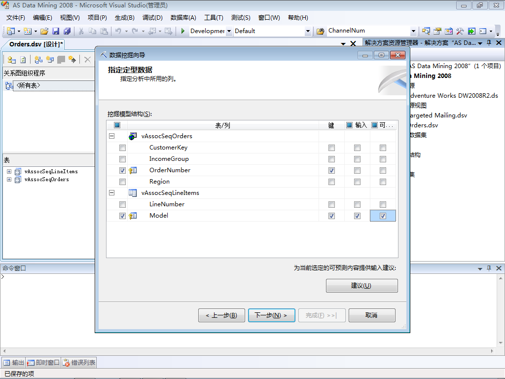The image size is (505, 379).
Task: Click the New Project toolbar icon
Action: [11, 31]
